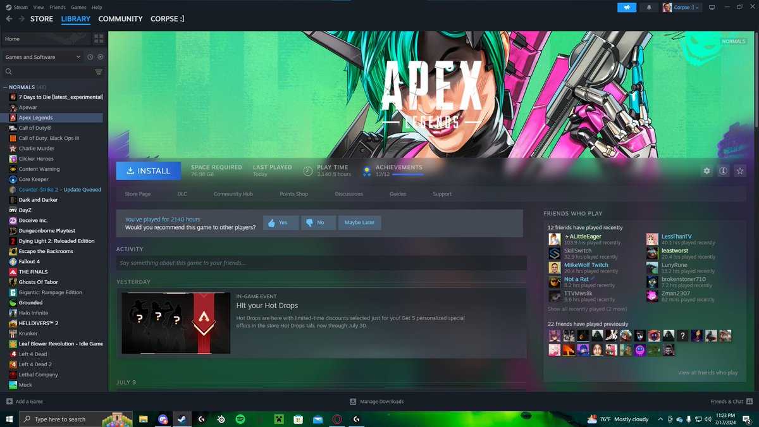
Task: Sort library by recent activity clock icon
Action: pyautogui.click(x=90, y=57)
